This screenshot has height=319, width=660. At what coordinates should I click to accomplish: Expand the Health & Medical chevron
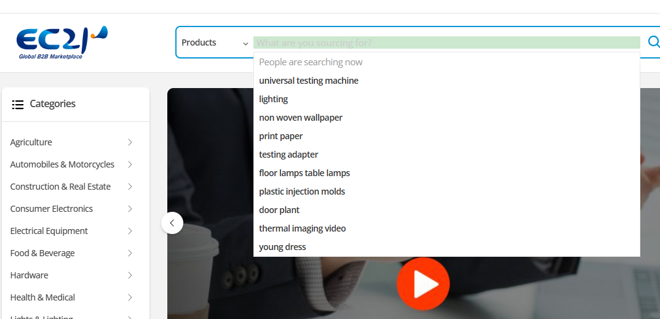pos(130,297)
